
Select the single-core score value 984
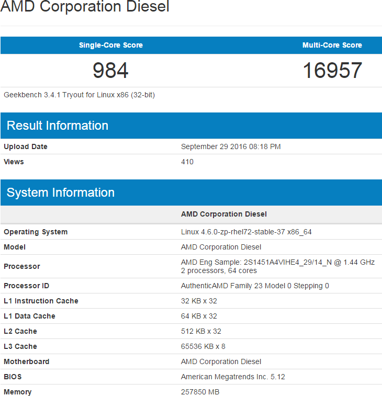[110, 70]
